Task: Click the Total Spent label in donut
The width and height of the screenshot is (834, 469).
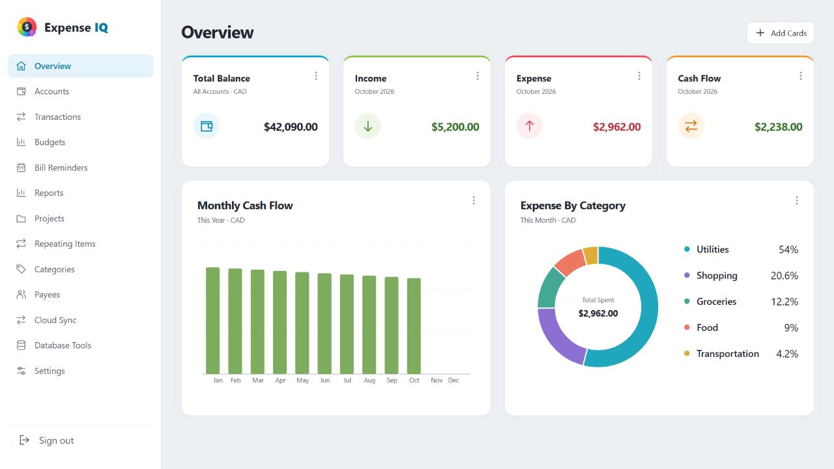Action: tap(598, 300)
